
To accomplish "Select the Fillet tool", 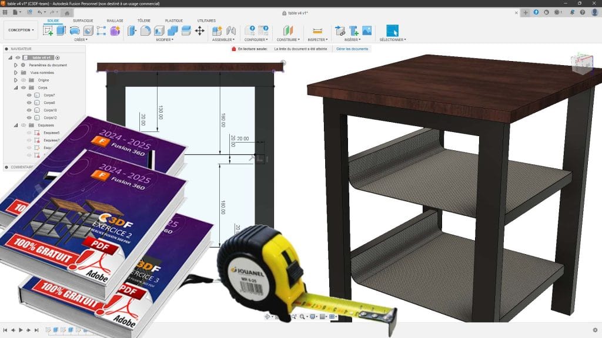I will point(146,31).
